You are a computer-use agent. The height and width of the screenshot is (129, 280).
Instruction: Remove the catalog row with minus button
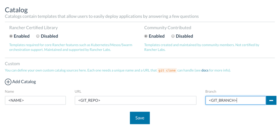click(x=271, y=100)
